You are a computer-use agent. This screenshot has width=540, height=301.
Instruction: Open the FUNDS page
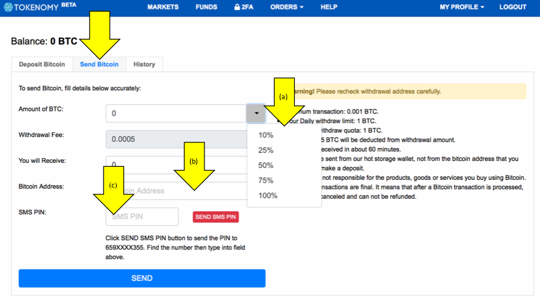(206, 7)
